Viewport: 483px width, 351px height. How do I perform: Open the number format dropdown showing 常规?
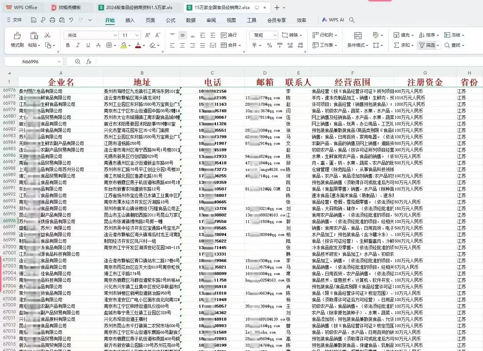[x=263, y=35]
